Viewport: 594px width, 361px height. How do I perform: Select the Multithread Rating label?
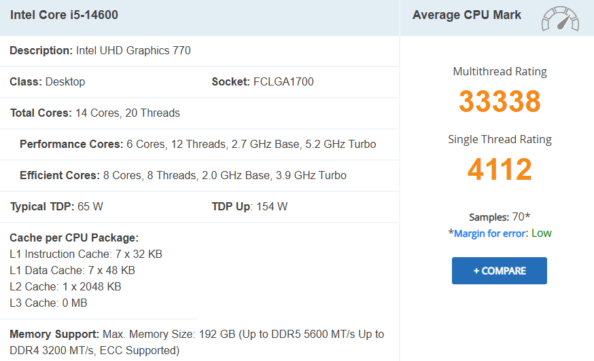click(x=500, y=71)
